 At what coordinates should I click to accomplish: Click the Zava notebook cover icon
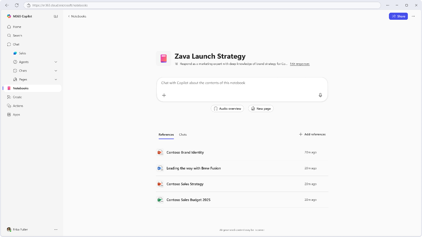tap(164, 58)
